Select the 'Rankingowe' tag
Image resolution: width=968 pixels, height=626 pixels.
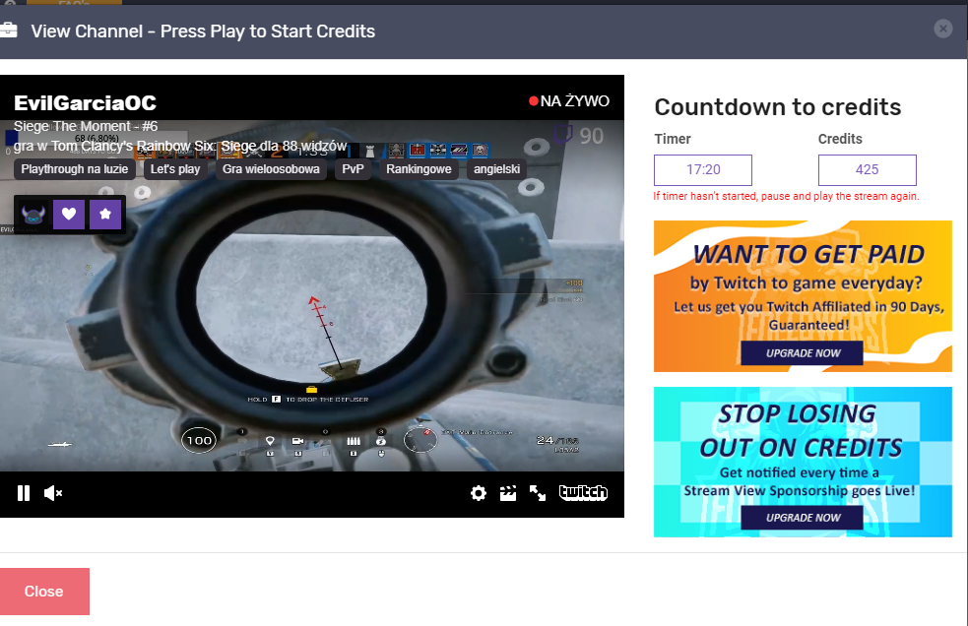[419, 169]
